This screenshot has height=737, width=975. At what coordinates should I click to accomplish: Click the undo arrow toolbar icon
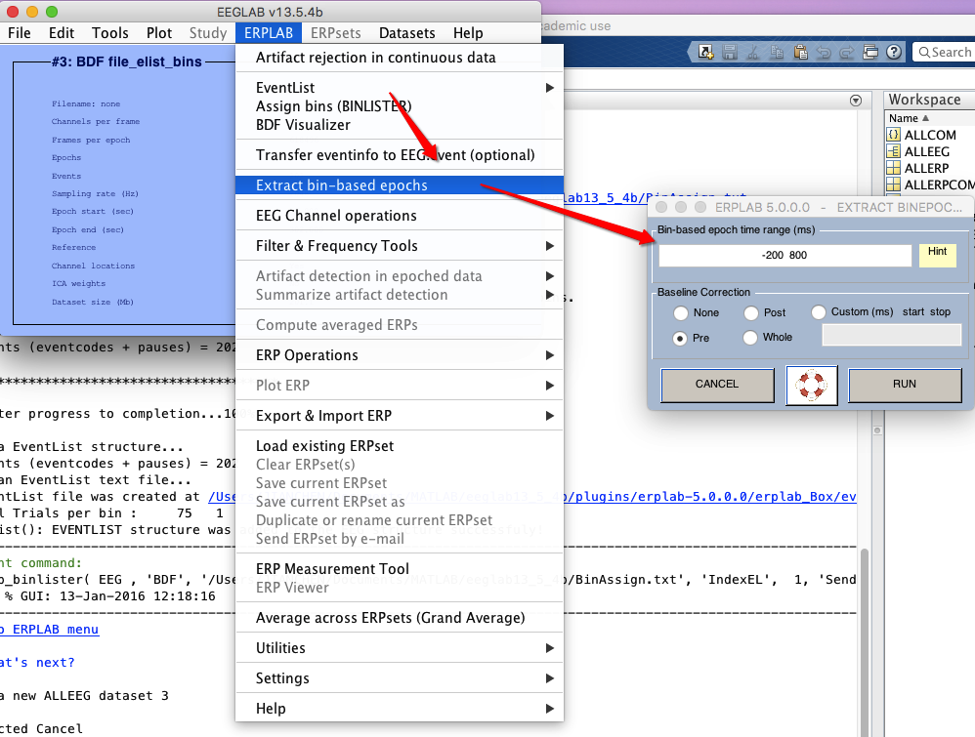(x=824, y=52)
